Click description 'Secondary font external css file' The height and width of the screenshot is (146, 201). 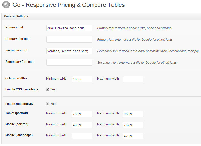coord(137,63)
